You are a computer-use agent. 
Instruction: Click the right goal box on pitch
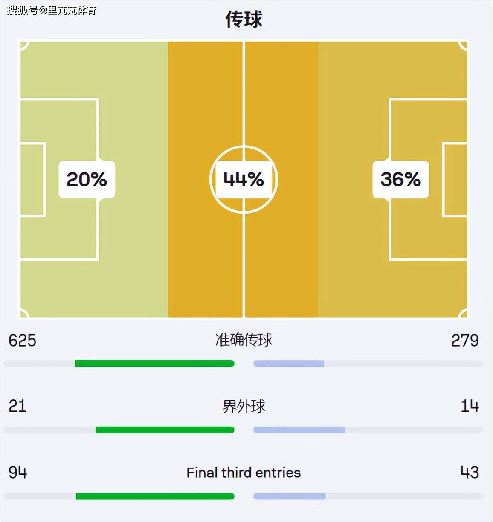455,179
